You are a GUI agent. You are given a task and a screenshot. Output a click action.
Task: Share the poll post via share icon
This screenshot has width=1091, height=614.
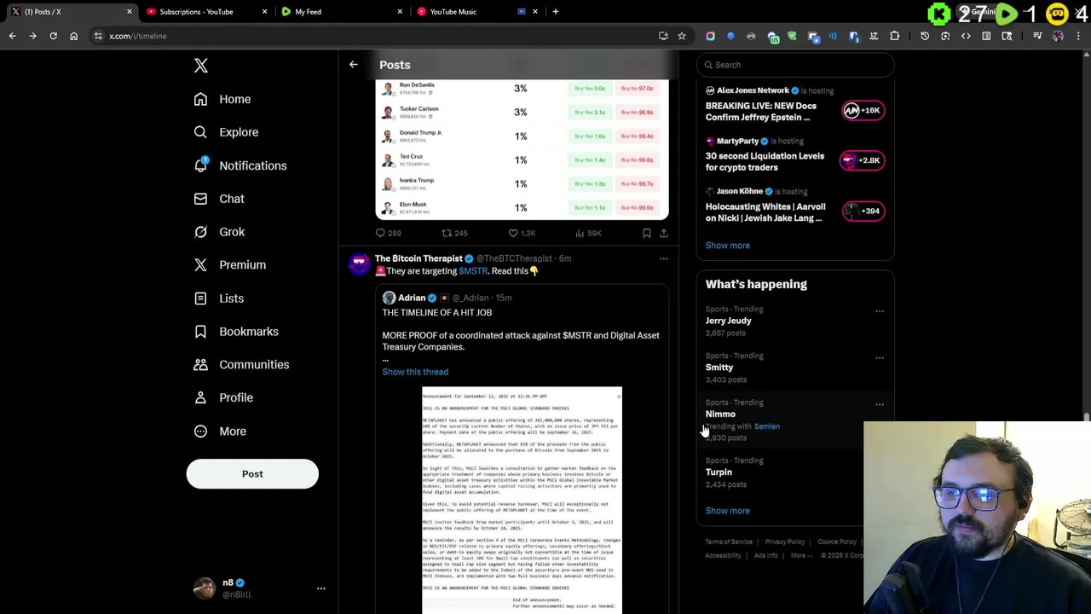click(664, 233)
